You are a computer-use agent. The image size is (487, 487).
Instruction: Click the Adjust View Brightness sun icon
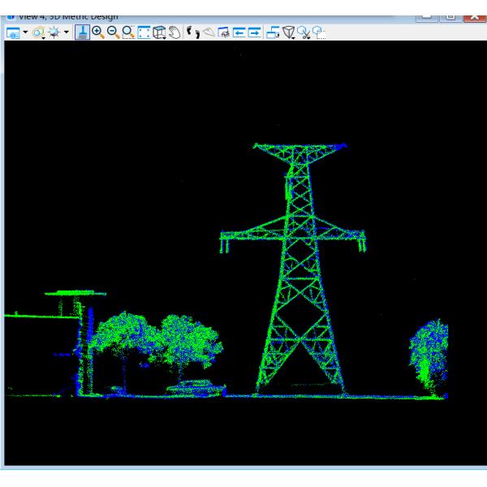(x=54, y=31)
